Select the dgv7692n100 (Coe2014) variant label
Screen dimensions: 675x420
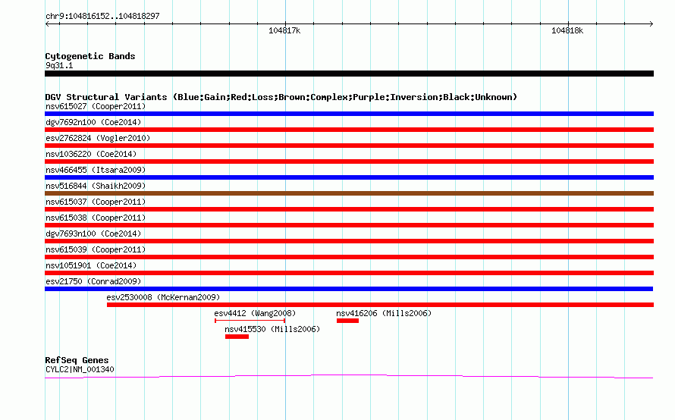(x=93, y=122)
